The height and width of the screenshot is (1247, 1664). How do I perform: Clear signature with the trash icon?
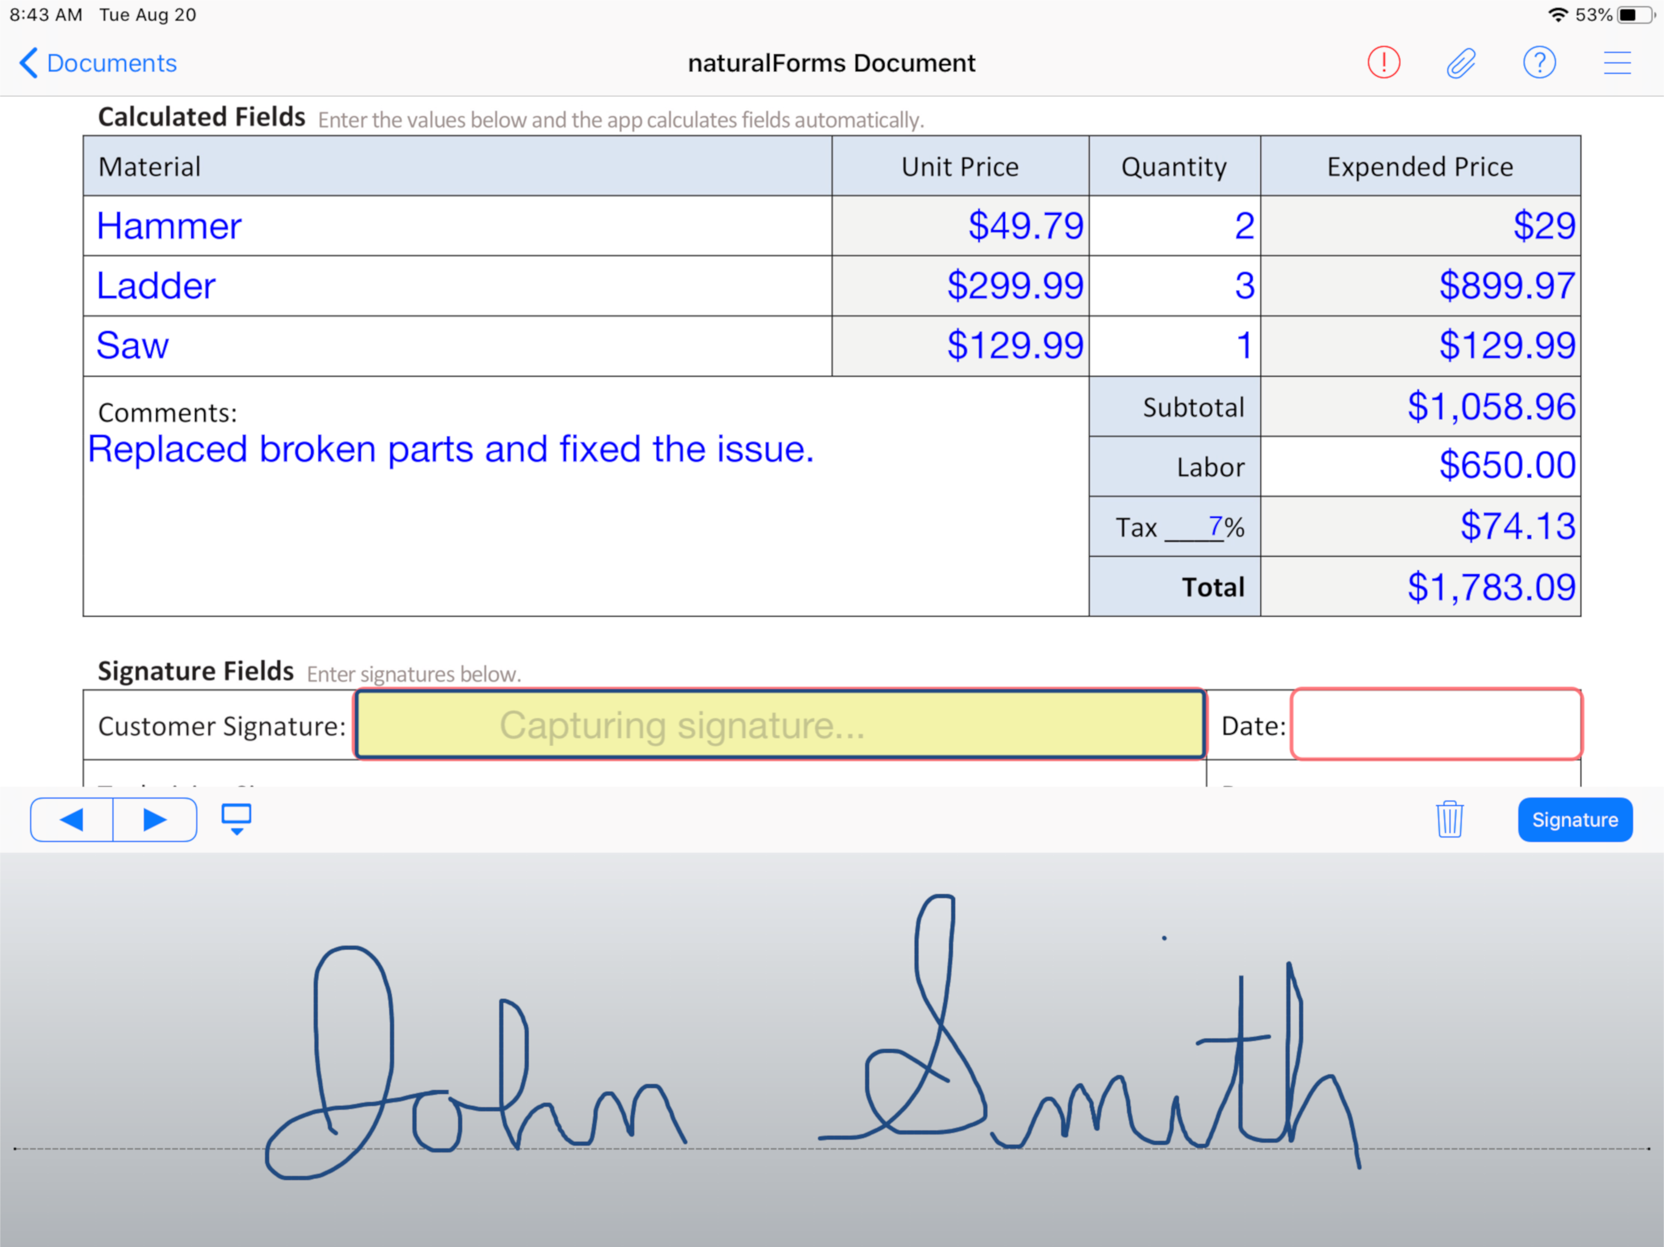point(1449,819)
